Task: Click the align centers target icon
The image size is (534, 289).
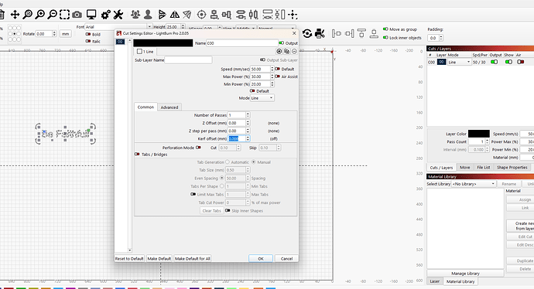Action: click(x=202, y=14)
